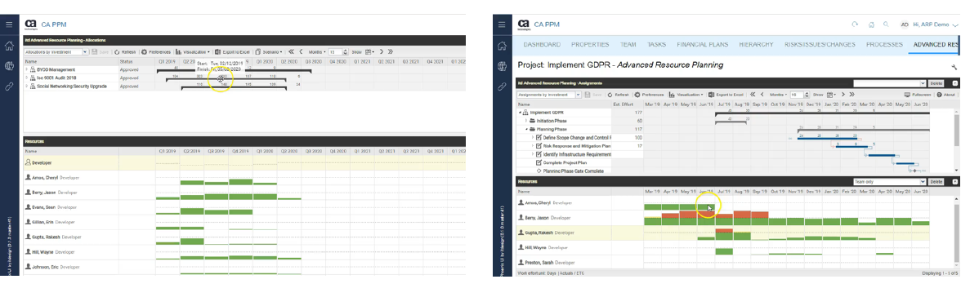Click Preferences in the Assignments toolbar

[649, 95]
